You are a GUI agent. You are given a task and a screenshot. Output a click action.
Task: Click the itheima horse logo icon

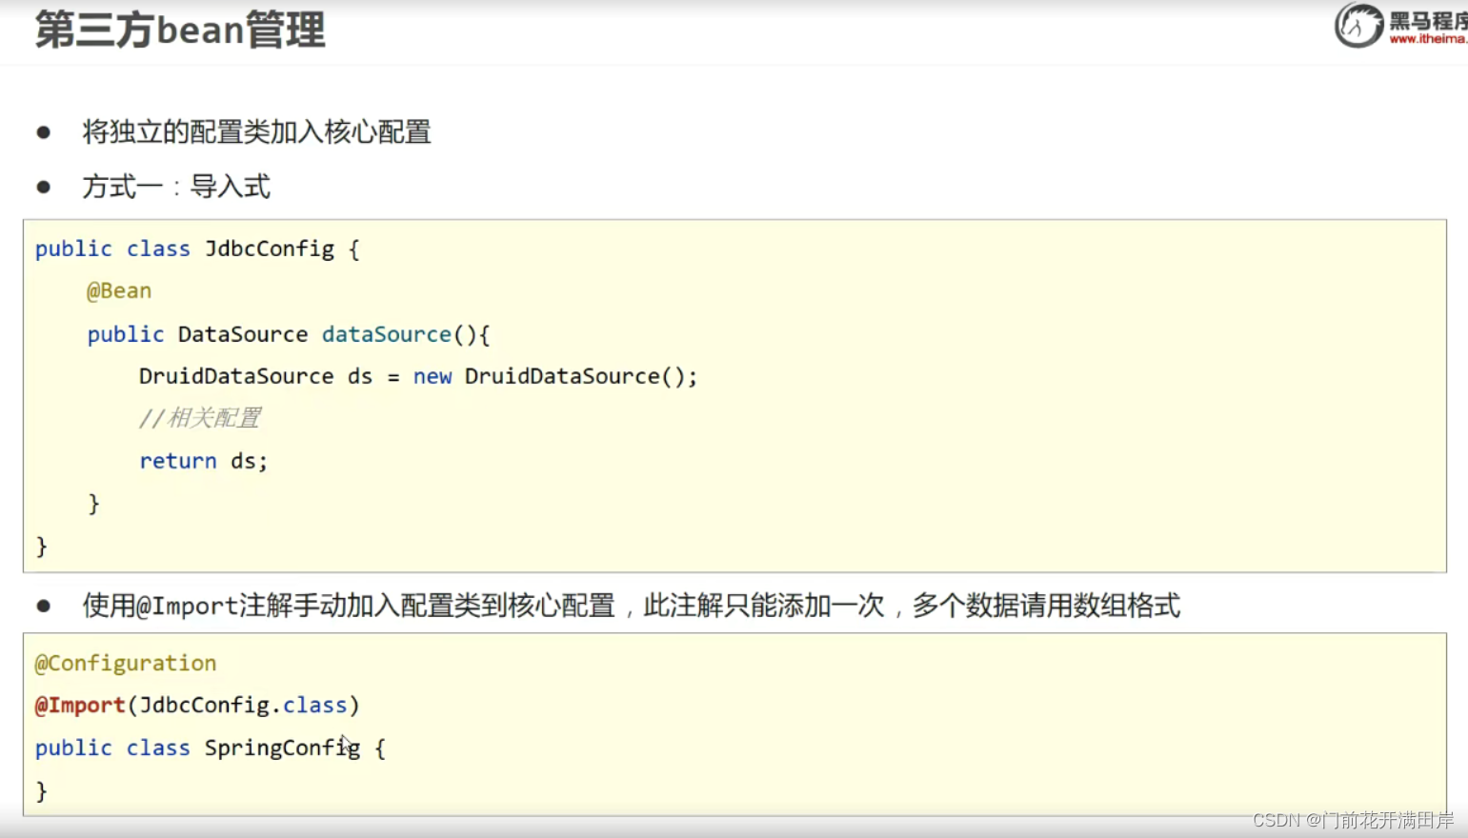tap(1358, 25)
